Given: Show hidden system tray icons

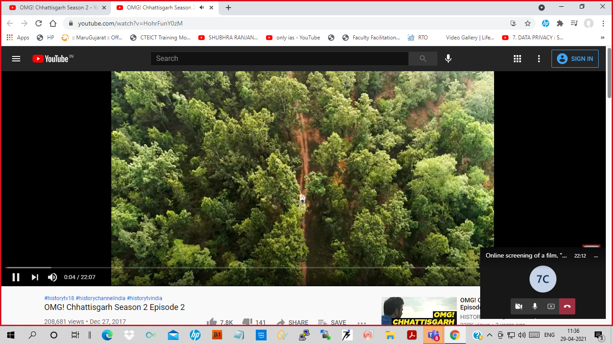Looking at the screenshot, I should pos(490,335).
